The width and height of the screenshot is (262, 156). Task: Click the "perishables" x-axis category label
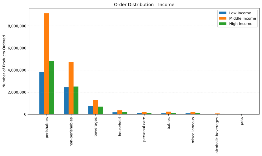47,127
